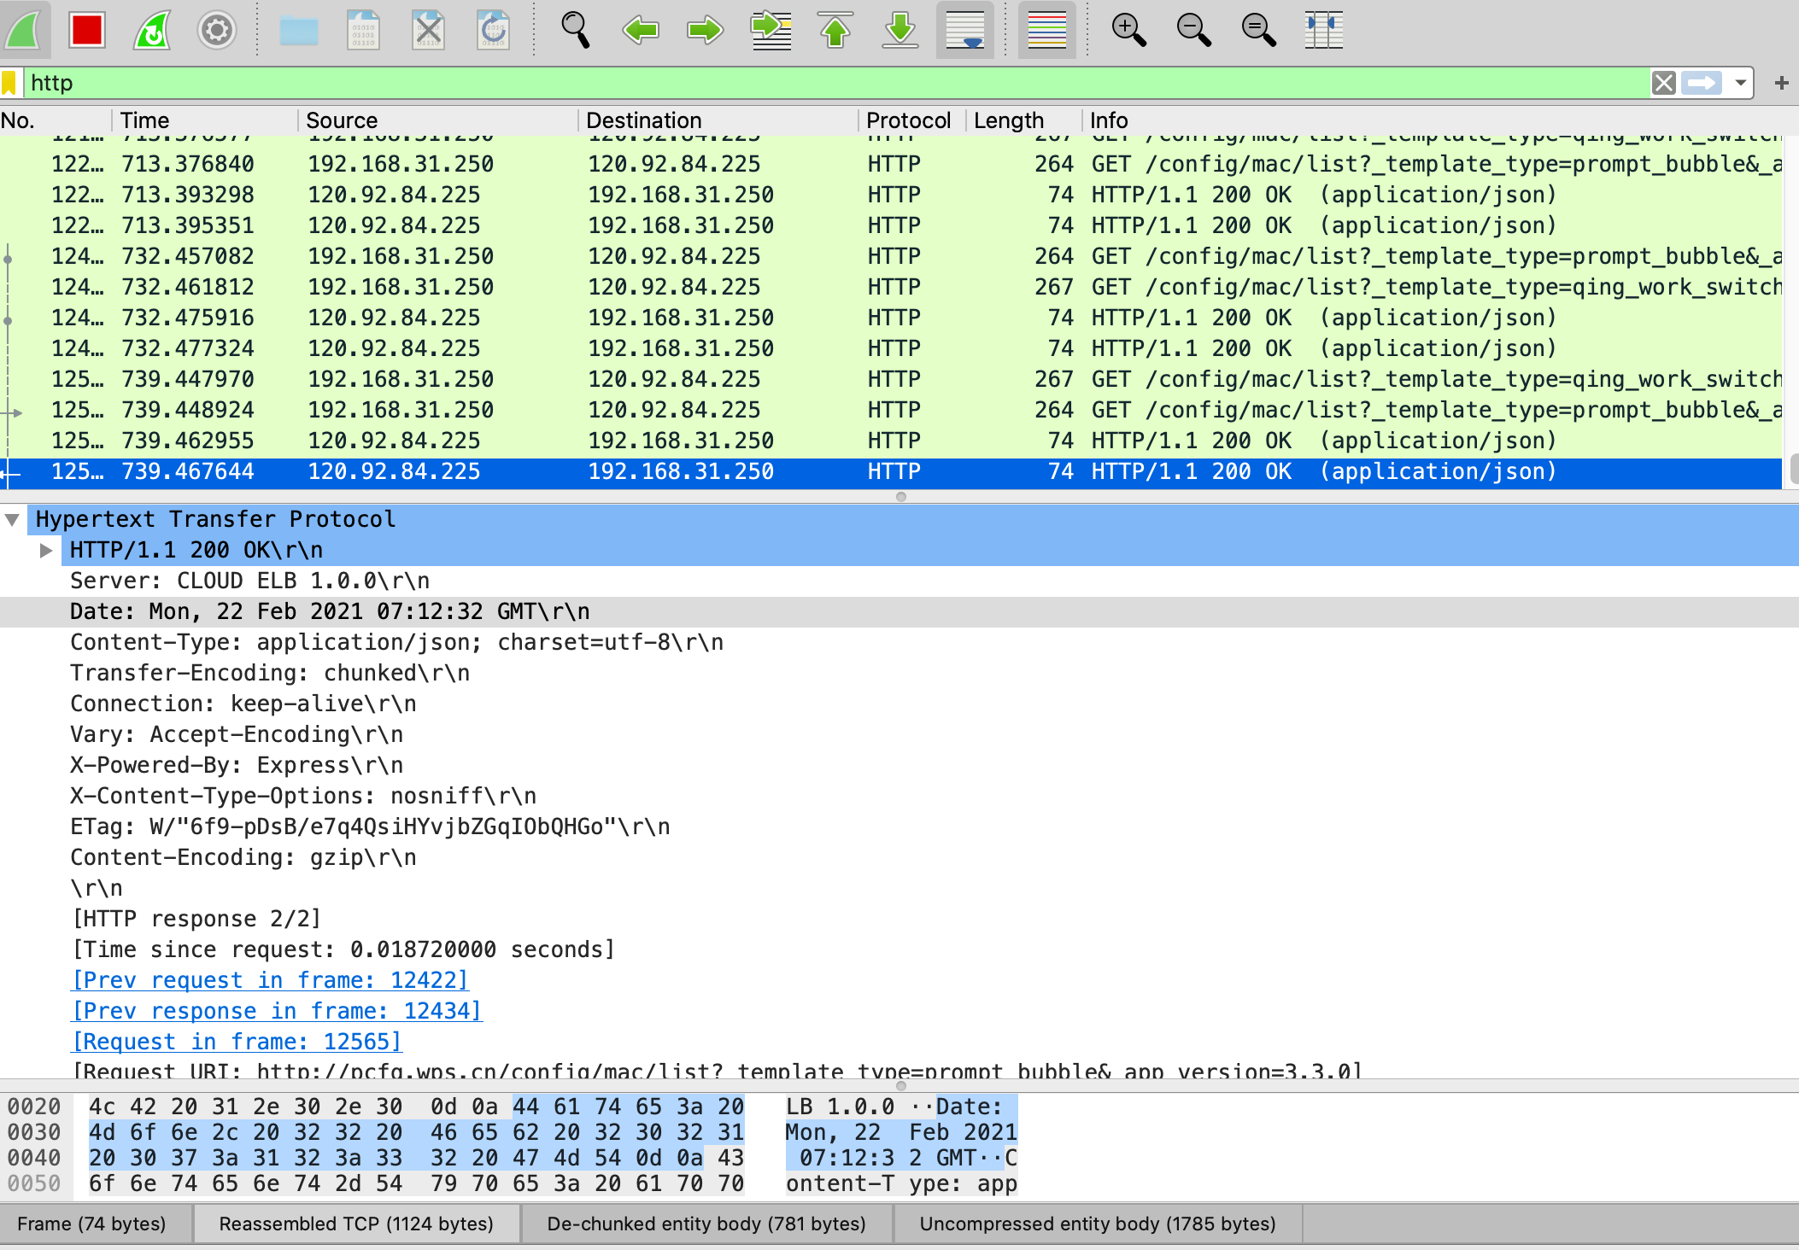
Task: Toggle packet list colorization
Action: click(x=1046, y=31)
